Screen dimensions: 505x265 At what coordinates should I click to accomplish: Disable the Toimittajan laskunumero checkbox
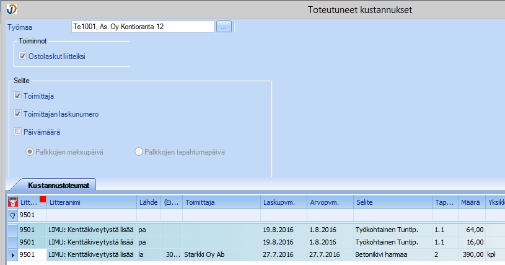[19, 114]
